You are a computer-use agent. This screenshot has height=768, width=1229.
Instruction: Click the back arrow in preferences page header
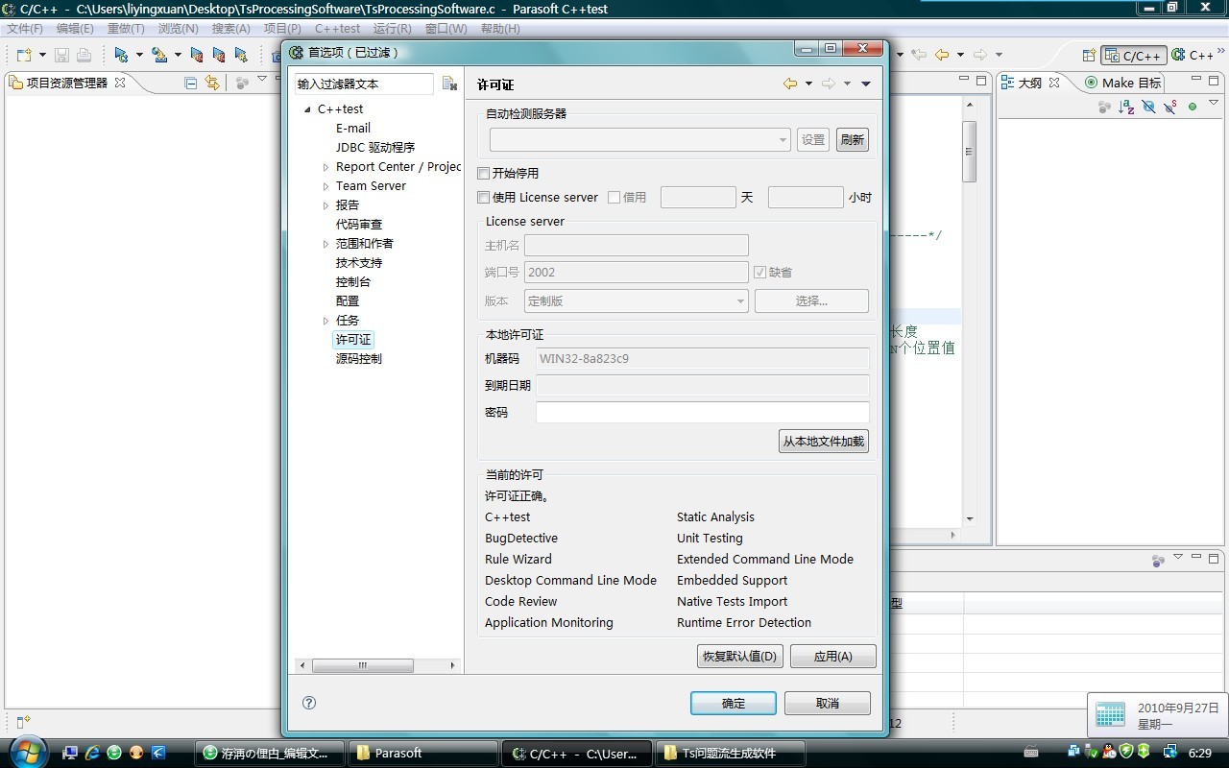790,84
